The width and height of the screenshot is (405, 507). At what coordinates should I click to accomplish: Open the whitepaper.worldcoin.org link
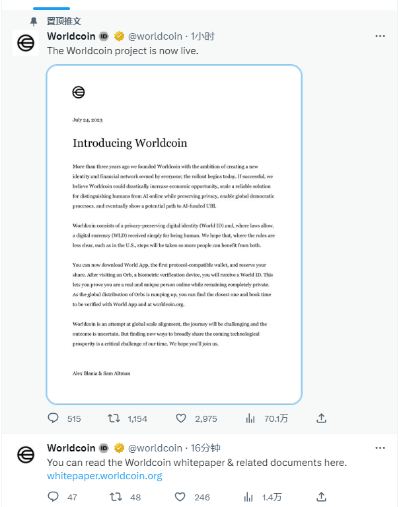point(104,476)
